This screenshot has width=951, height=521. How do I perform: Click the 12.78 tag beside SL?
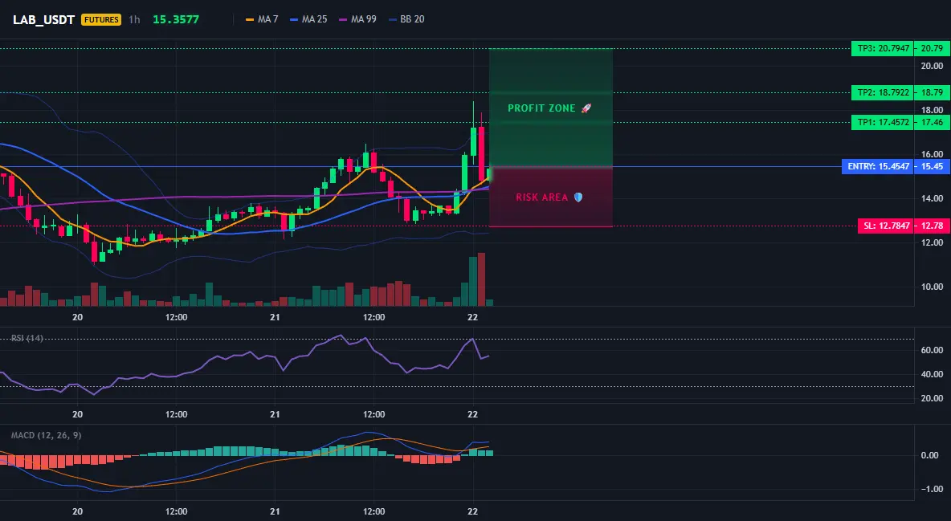pyautogui.click(x=932, y=226)
